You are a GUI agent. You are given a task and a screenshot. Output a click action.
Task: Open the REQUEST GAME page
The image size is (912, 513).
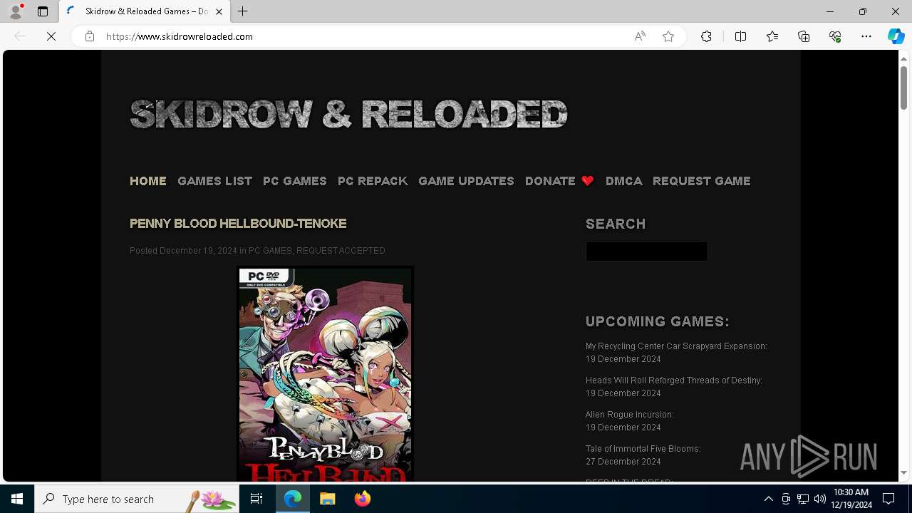(702, 181)
